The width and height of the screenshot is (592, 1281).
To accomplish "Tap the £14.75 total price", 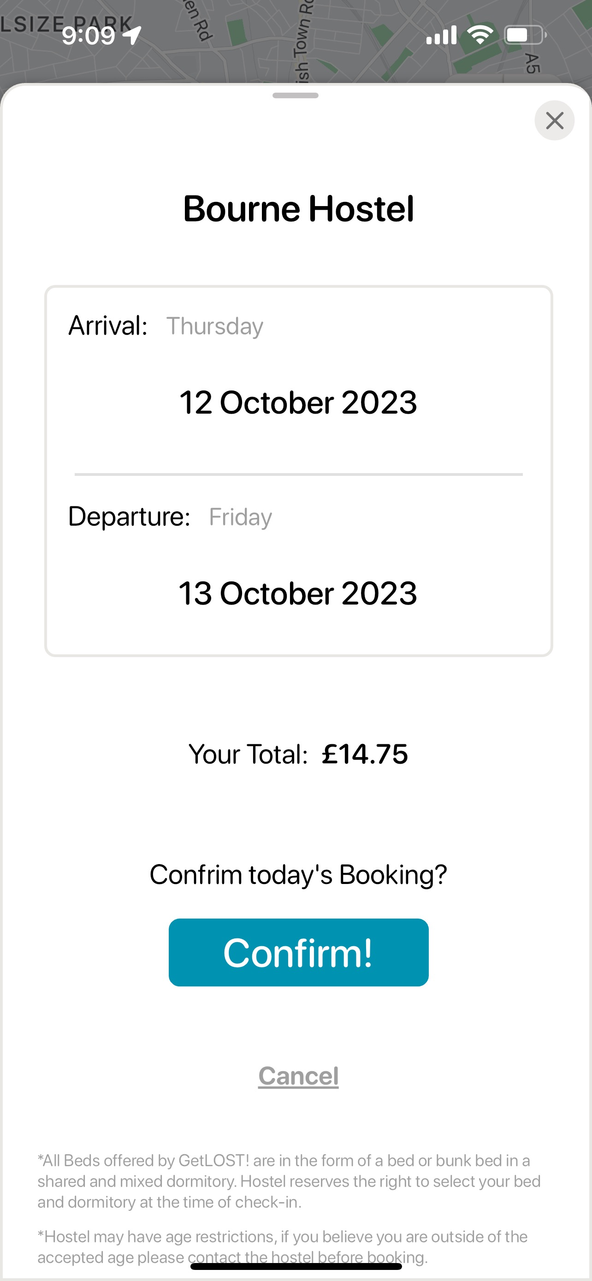I will tap(365, 754).
